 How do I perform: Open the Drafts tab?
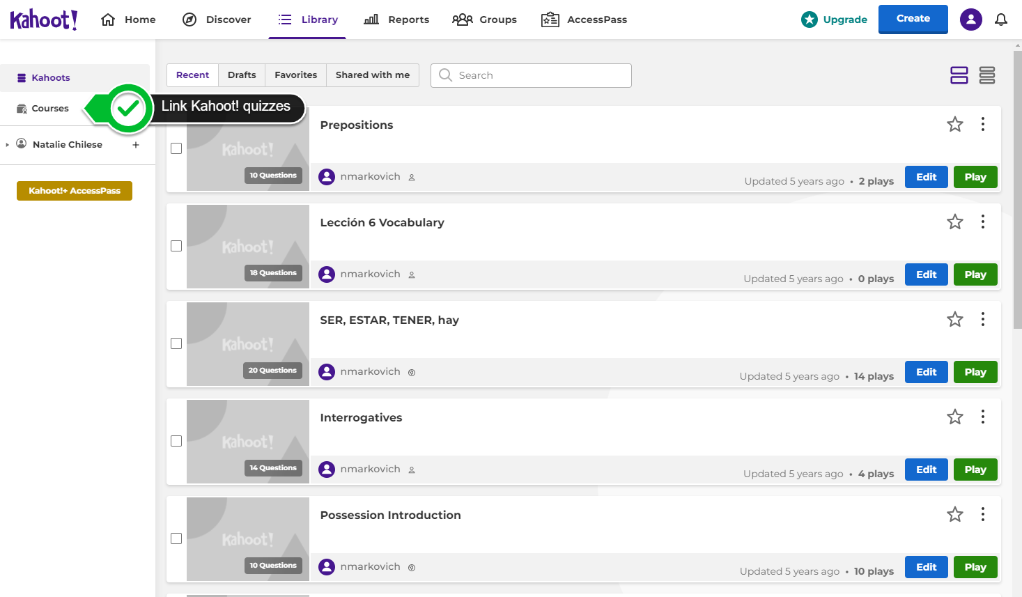coord(242,75)
